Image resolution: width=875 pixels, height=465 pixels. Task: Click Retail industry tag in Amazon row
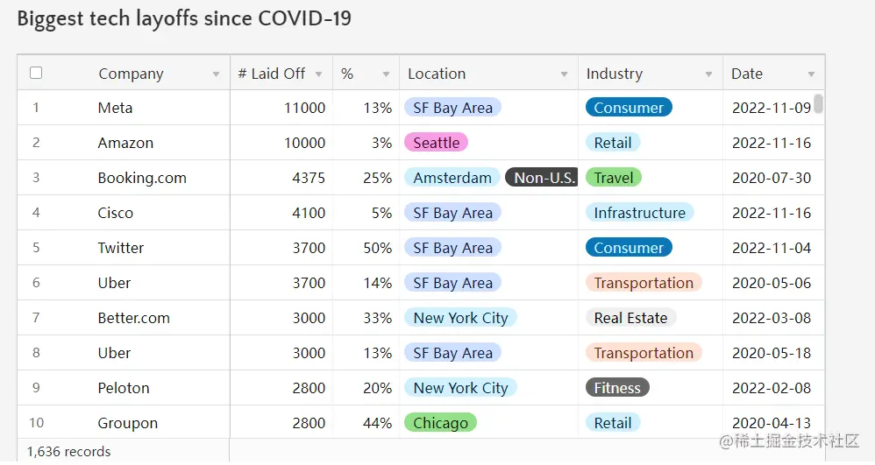pyautogui.click(x=613, y=143)
